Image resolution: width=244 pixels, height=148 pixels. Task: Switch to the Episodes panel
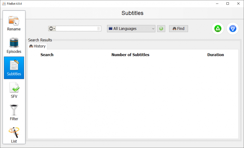coord(14,45)
